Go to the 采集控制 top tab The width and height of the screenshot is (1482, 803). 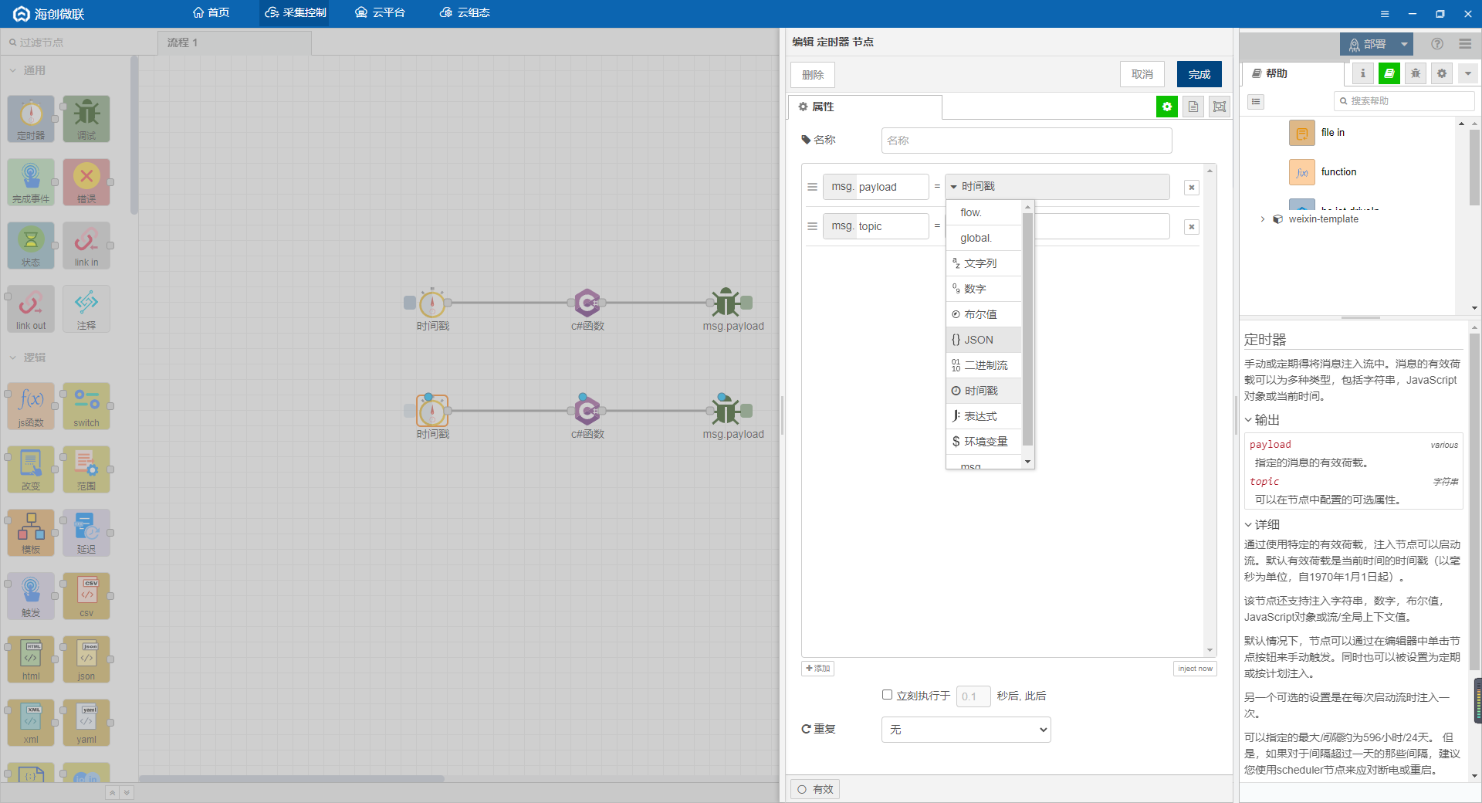(295, 13)
